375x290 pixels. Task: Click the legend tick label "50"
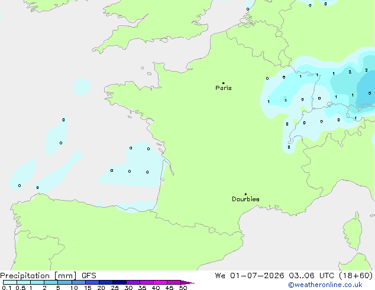coord(183,288)
